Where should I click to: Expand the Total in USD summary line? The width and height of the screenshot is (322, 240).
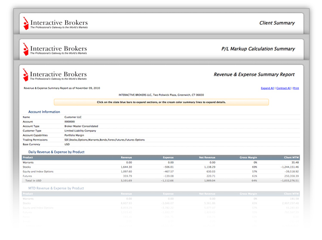tap(161, 180)
